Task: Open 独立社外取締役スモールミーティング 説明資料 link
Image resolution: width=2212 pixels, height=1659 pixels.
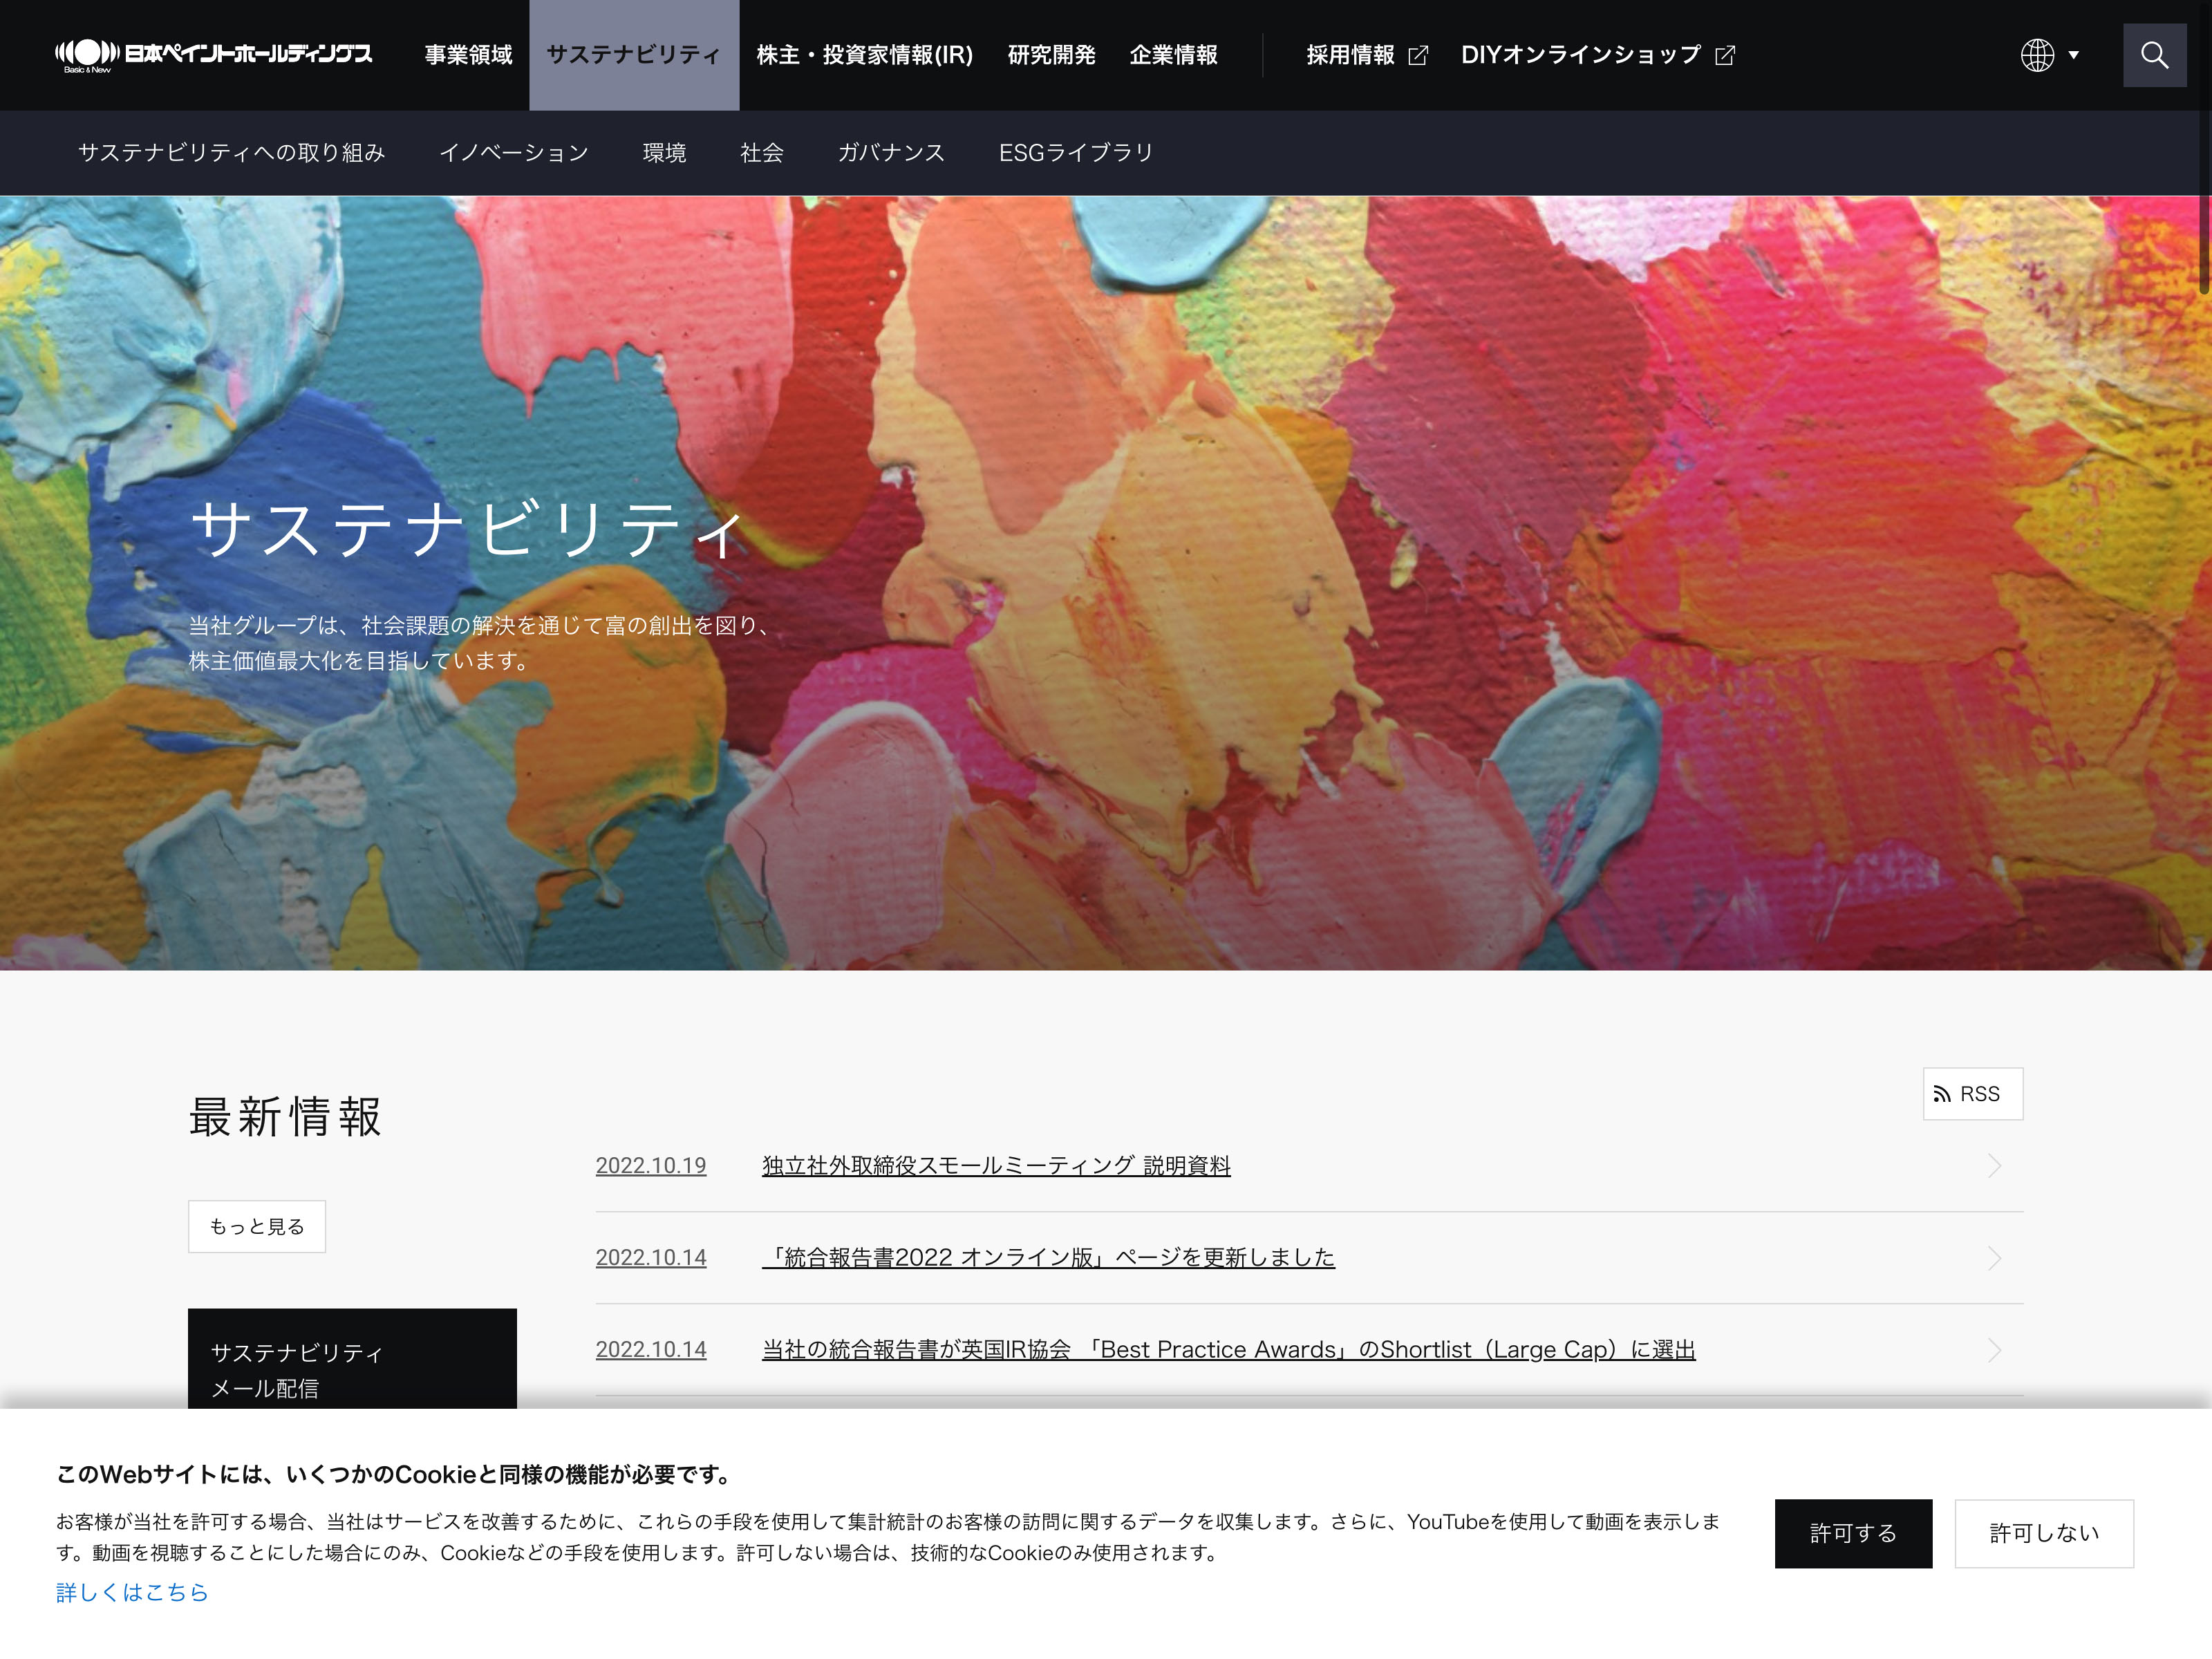Action: point(995,1166)
